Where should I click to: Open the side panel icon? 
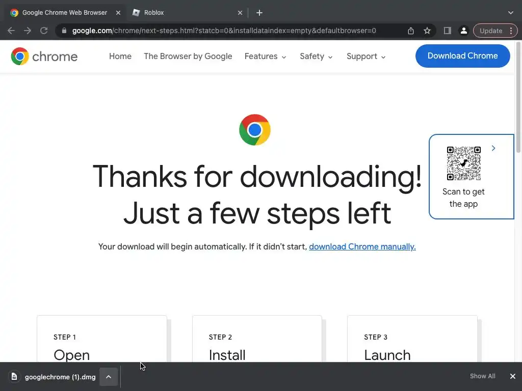(448, 31)
